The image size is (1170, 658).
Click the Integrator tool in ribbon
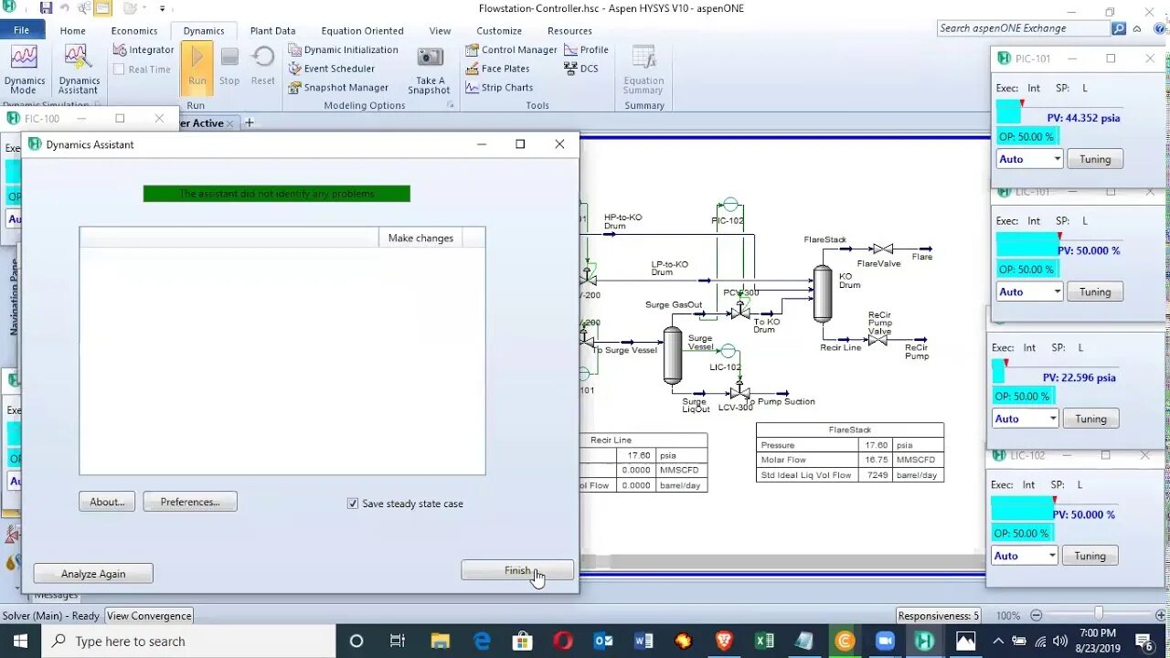[144, 50]
